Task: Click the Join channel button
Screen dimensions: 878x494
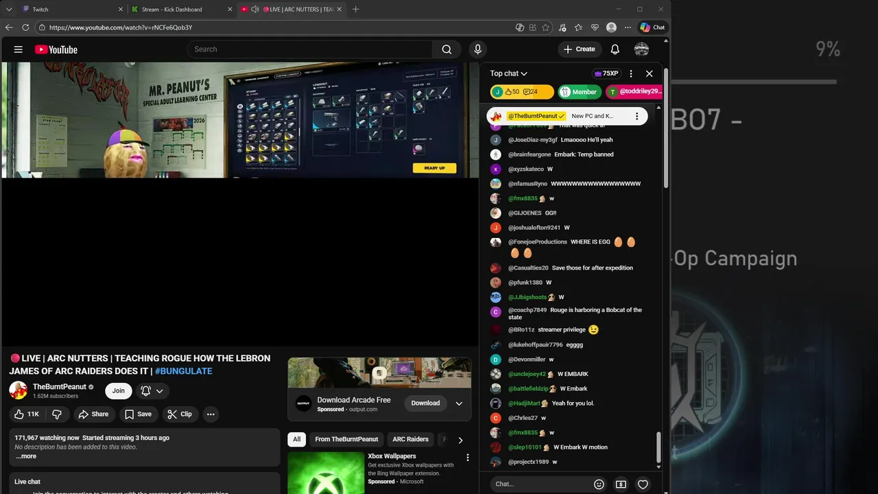Action: coord(119,390)
